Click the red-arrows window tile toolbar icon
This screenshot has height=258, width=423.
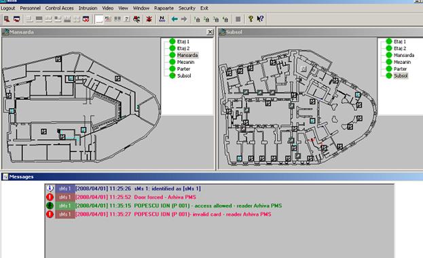pyautogui.click(x=86, y=19)
